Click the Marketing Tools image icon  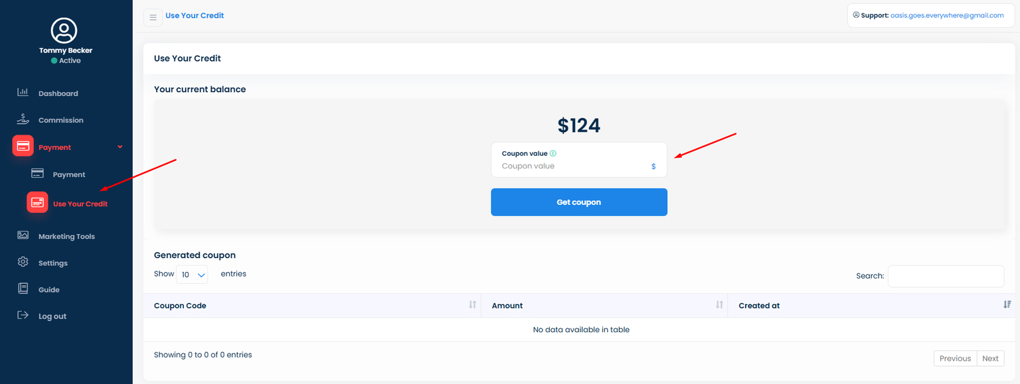pos(23,235)
